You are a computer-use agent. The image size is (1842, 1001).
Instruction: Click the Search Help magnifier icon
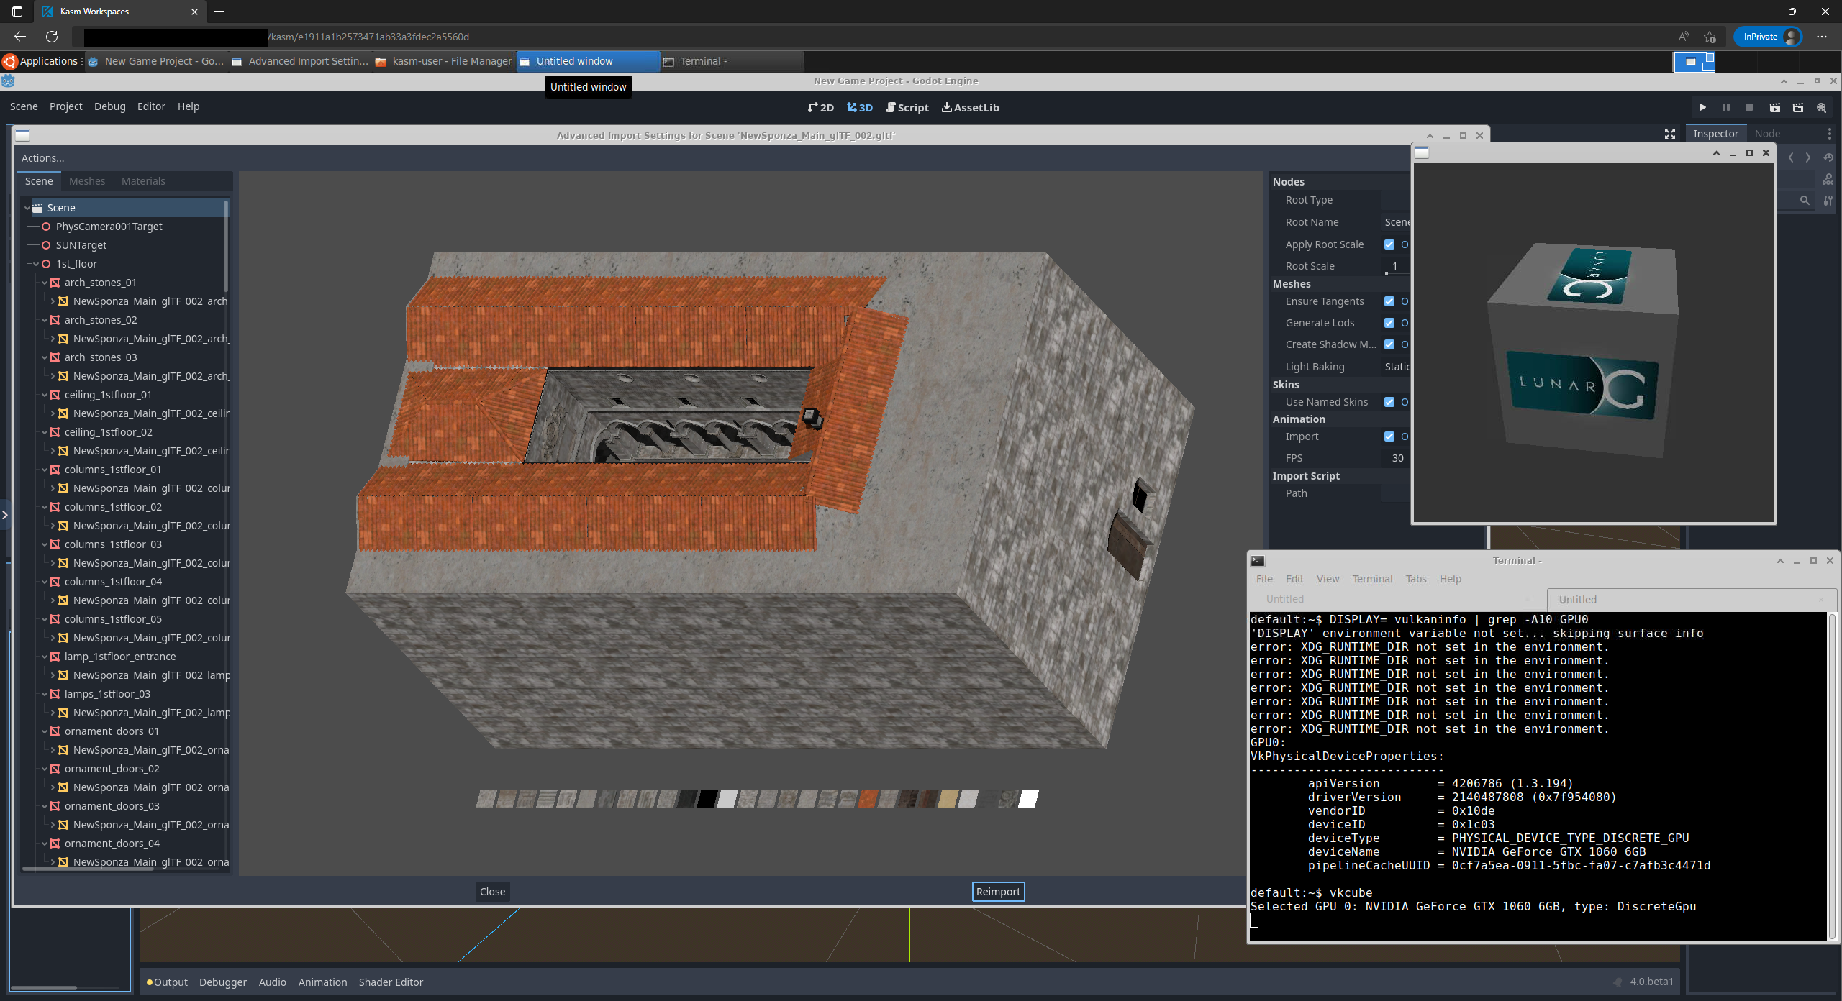click(x=1828, y=179)
